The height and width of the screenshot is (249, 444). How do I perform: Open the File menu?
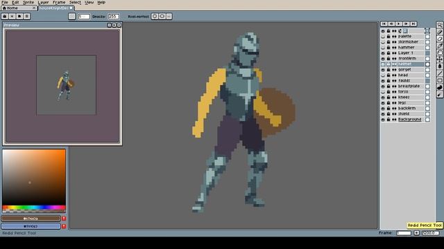pos(5,2)
